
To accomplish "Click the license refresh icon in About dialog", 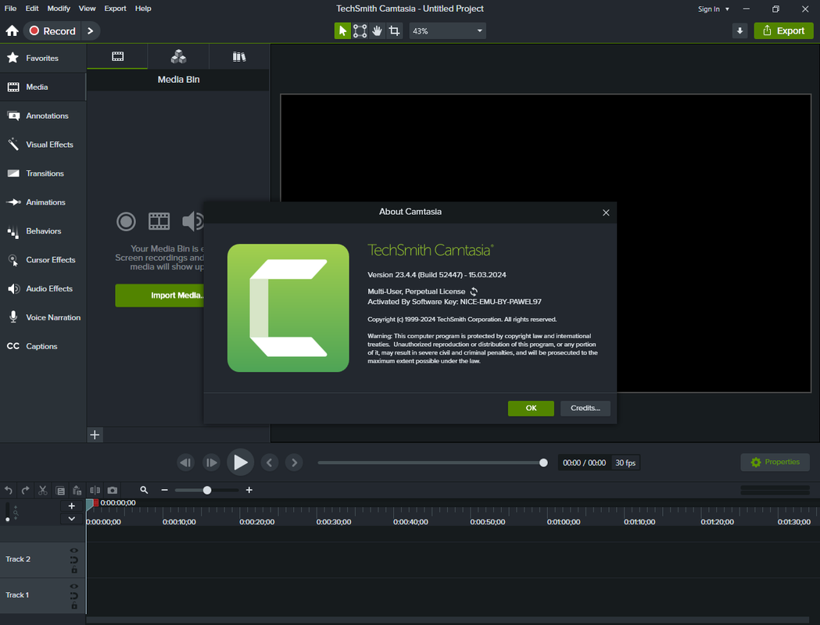I will pos(474,291).
